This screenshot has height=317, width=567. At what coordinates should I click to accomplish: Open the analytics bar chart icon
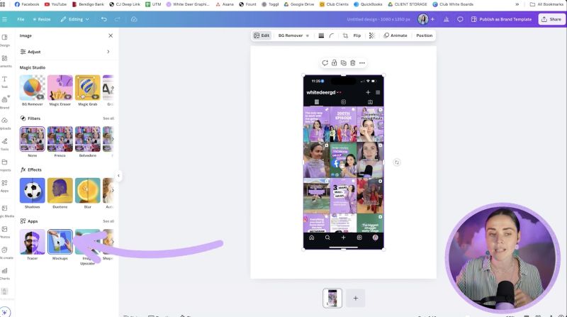point(447,19)
